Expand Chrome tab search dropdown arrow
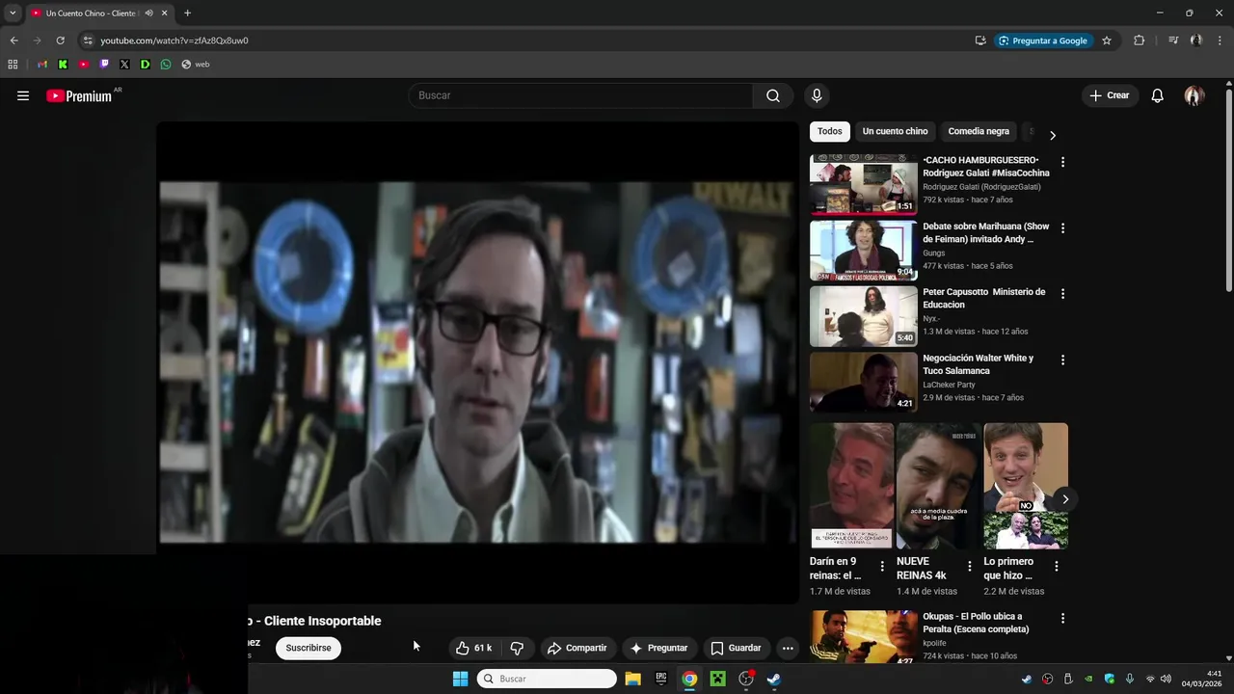Viewport: 1234px width, 694px height. pyautogui.click(x=13, y=13)
